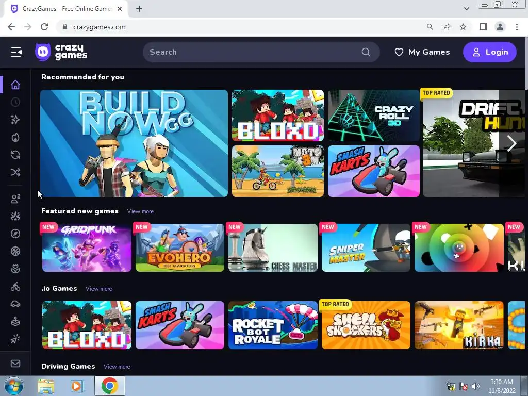The height and width of the screenshot is (396, 528).
Task: Open Smash Karts in .io Games row
Action: 180,325
